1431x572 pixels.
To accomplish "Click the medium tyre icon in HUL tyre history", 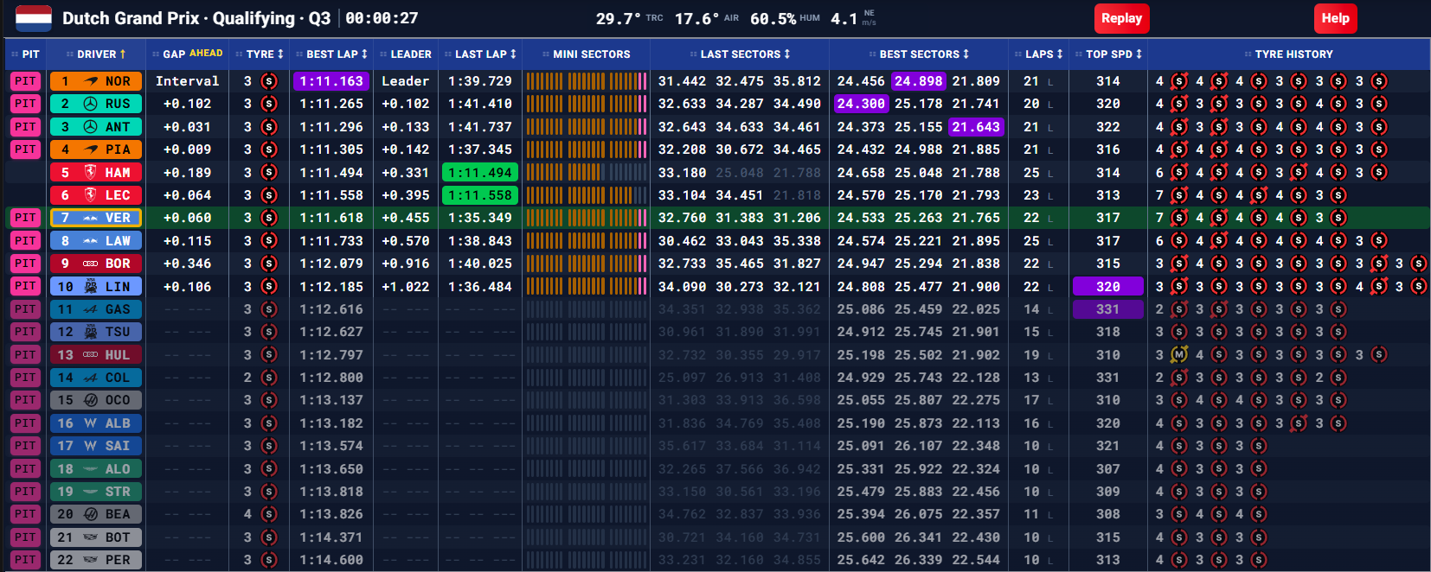I will (1178, 354).
